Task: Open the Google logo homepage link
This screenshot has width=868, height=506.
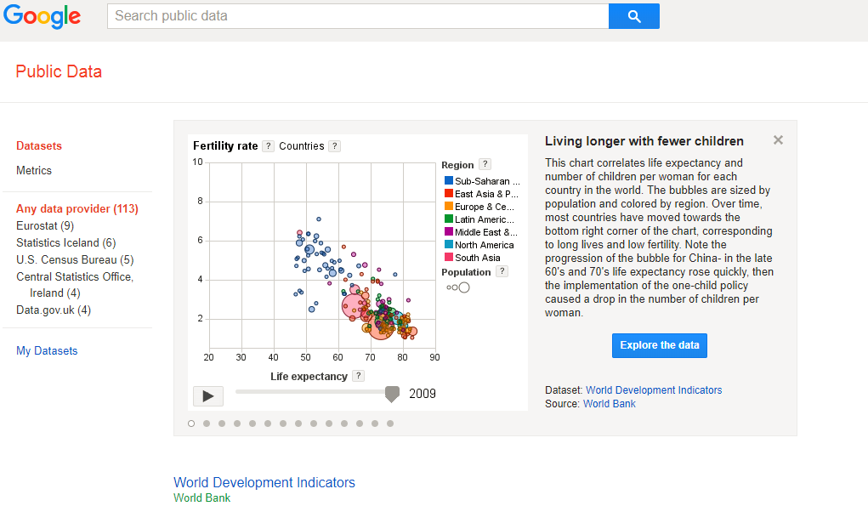Action: pos(42,17)
